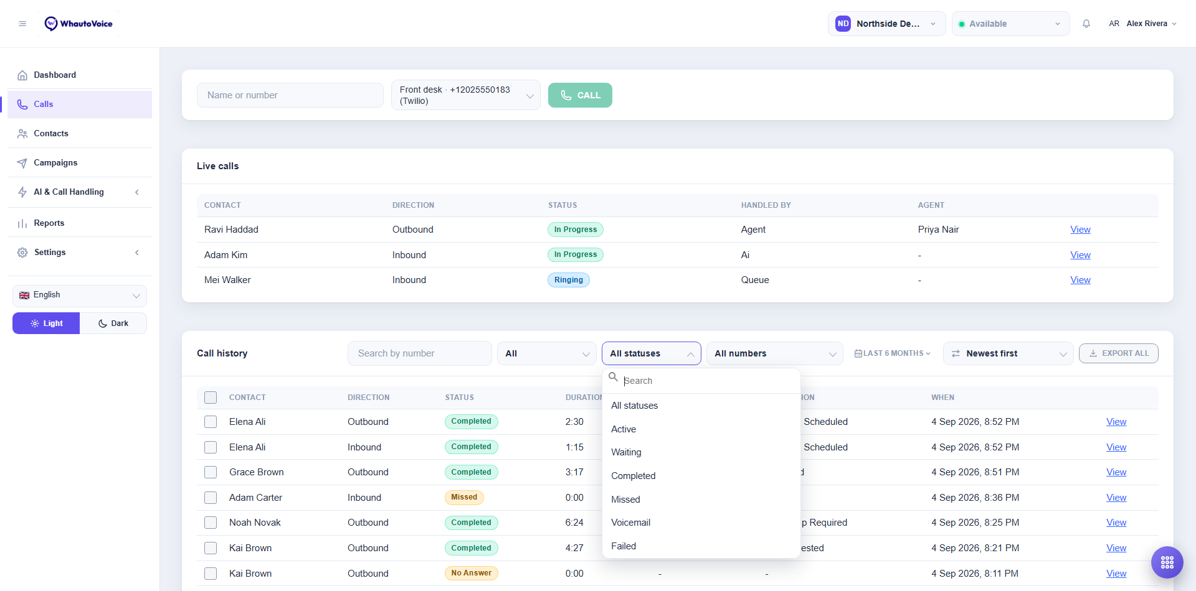Image resolution: width=1196 pixels, height=591 pixels.
Task: Click the calendar icon for Last 6 Months
Action: point(858,353)
